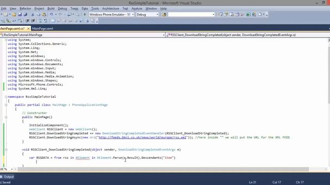330x185 pixels.
Task: Click the Copy icon in the toolbar
Action: click(x=38, y=14)
